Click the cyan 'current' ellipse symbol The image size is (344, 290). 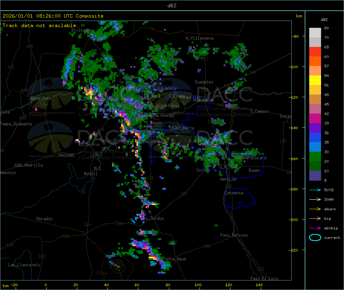point(315,237)
